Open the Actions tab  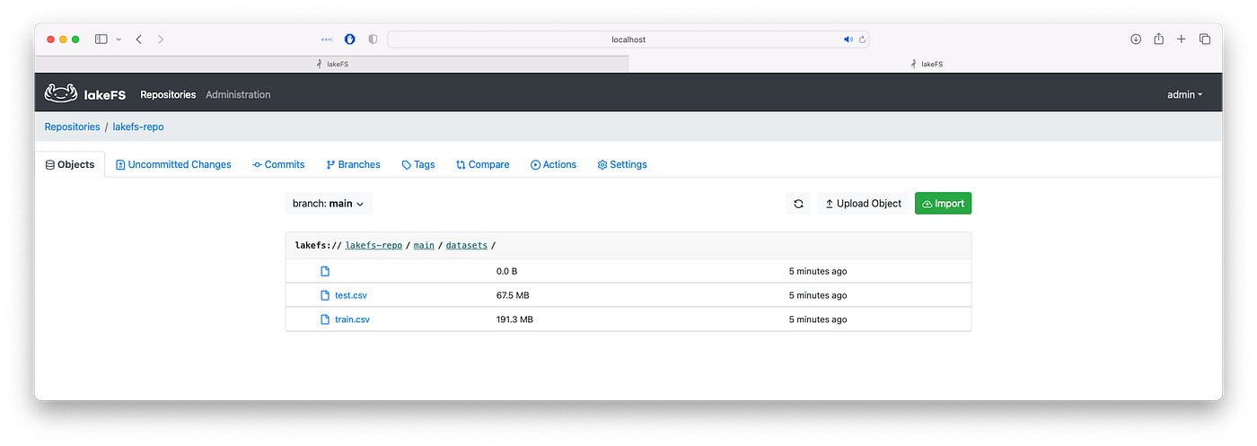[x=554, y=164]
